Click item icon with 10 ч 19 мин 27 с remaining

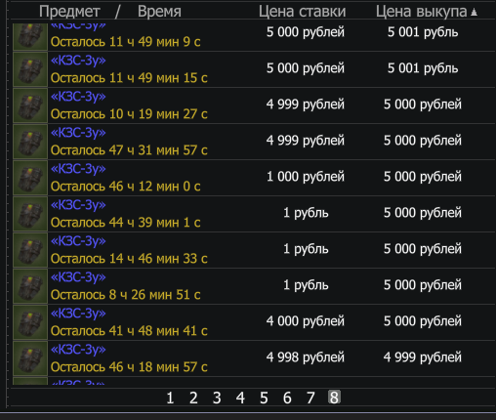click(30, 105)
